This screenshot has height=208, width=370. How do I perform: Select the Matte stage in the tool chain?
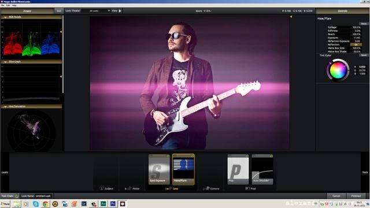[132, 188]
